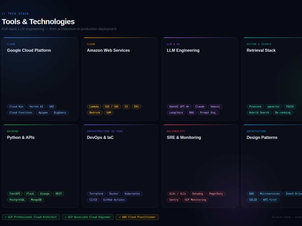This screenshot has width=302, height=226.
Task: Click the SLOs / SLIs tag
Action: (178, 194)
